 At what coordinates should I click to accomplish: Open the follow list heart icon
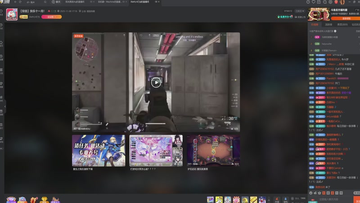[313, 2]
